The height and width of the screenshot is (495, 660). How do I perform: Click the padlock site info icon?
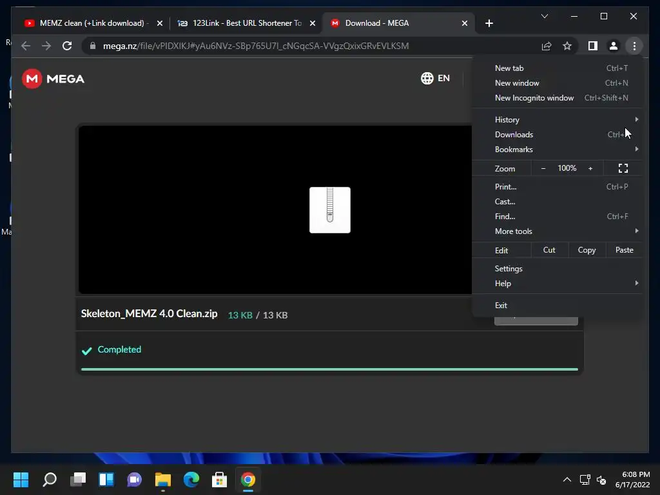click(93, 46)
